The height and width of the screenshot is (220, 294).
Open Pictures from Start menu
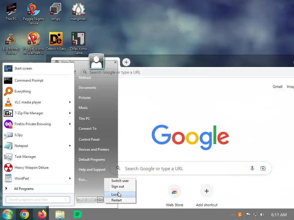pos(85,98)
